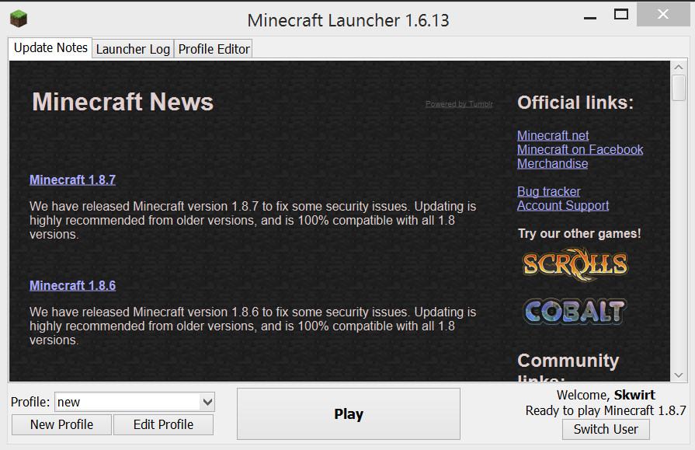Click the Edit Profile button
This screenshot has height=450, width=695.
tap(163, 424)
